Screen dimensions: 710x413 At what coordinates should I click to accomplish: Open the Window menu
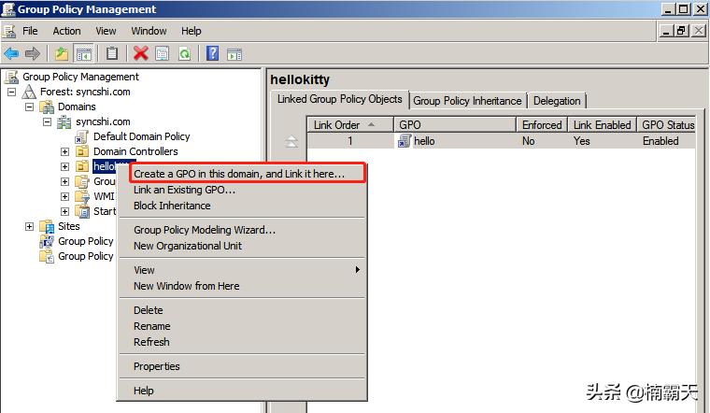(x=149, y=31)
